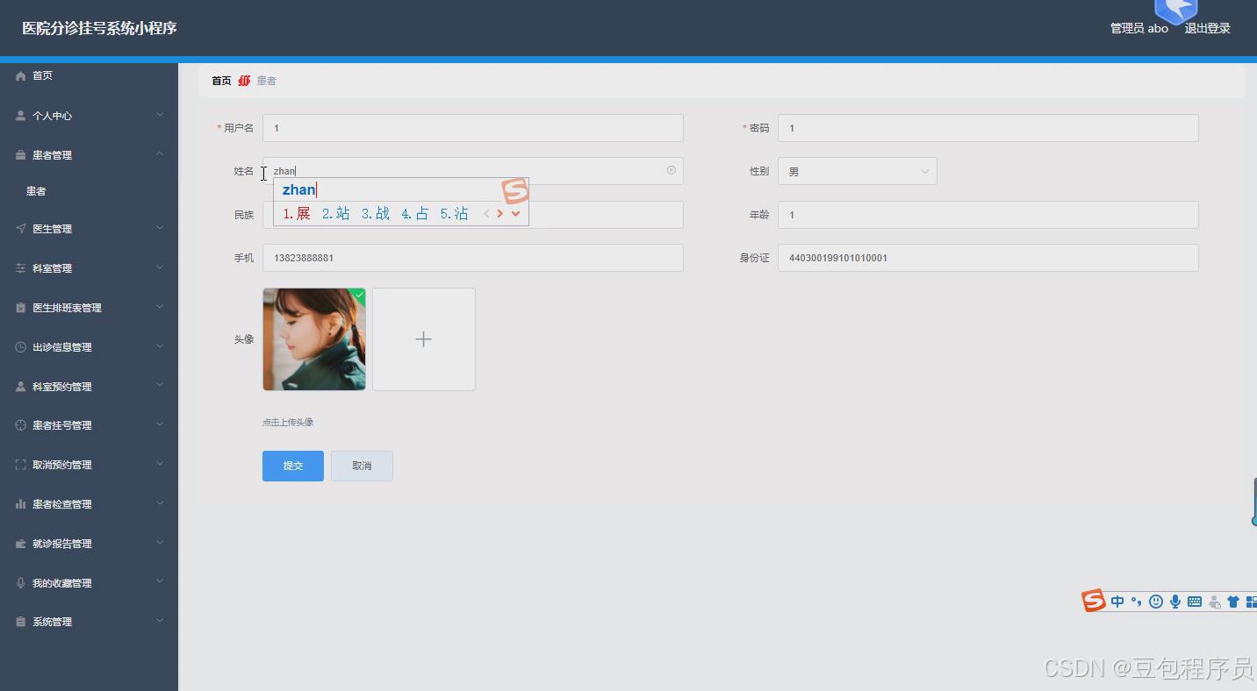1257x691 pixels.
Task: Click the microphone icon beside 我的收藏管理
Action: click(21, 583)
